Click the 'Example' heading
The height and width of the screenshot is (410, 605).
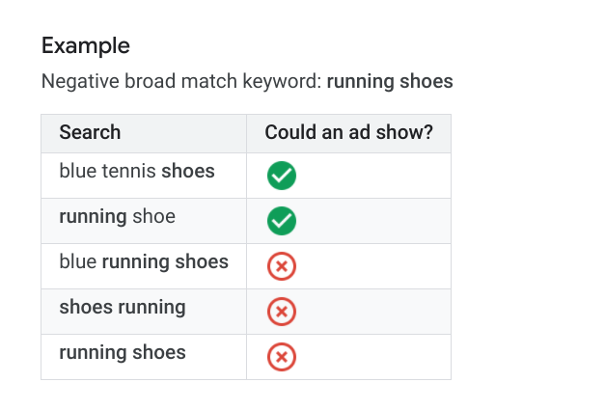pos(86,46)
